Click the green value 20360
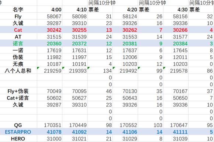The width and height of the screenshot is (214, 142). [49, 44]
